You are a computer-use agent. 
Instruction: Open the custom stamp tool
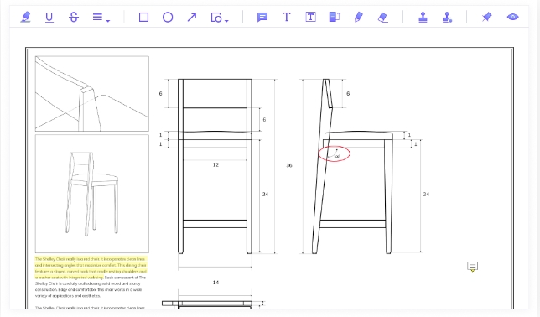(x=447, y=17)
